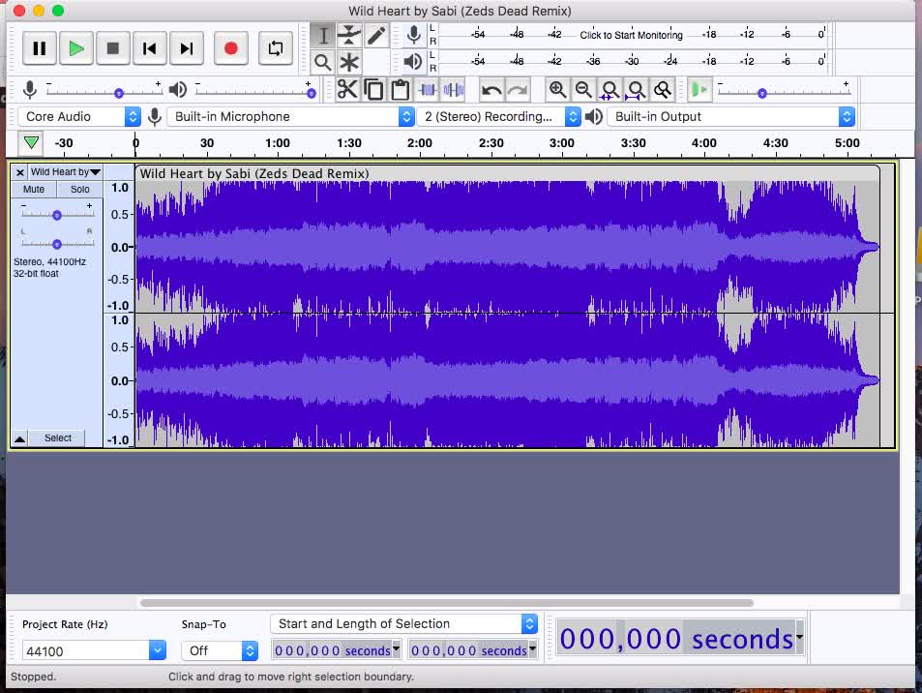This screenshot has height=693, width=922.
Task: Click the Zoom In icon
Action: coord(557,90)
